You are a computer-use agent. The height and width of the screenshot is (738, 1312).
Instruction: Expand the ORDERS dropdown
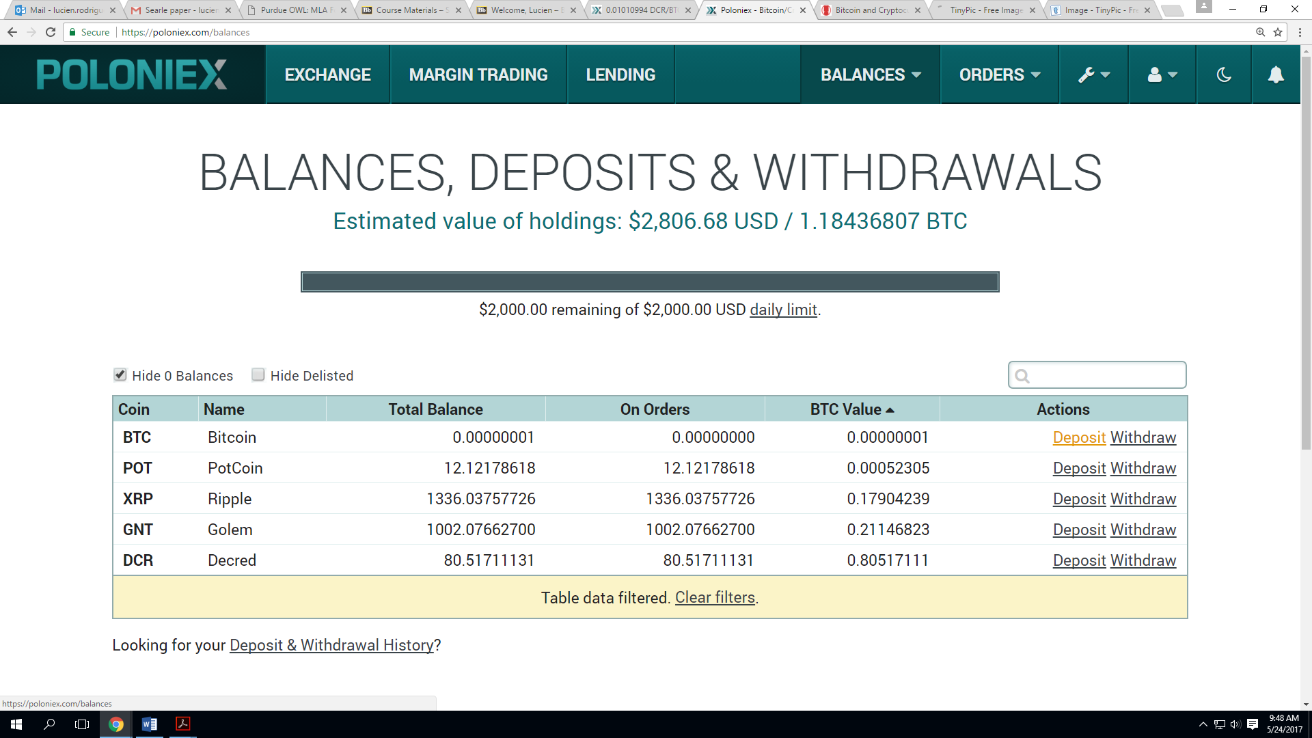tap(1000, 74)
